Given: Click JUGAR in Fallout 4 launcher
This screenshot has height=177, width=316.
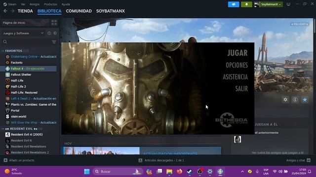Looking at the screenshot, I should click(x=237, y=53).
